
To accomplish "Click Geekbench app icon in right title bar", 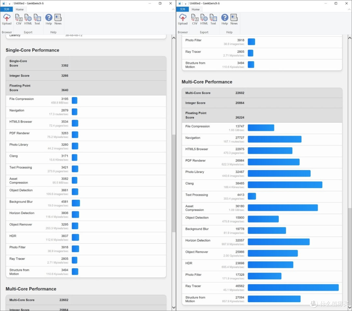I will (180, 3).
